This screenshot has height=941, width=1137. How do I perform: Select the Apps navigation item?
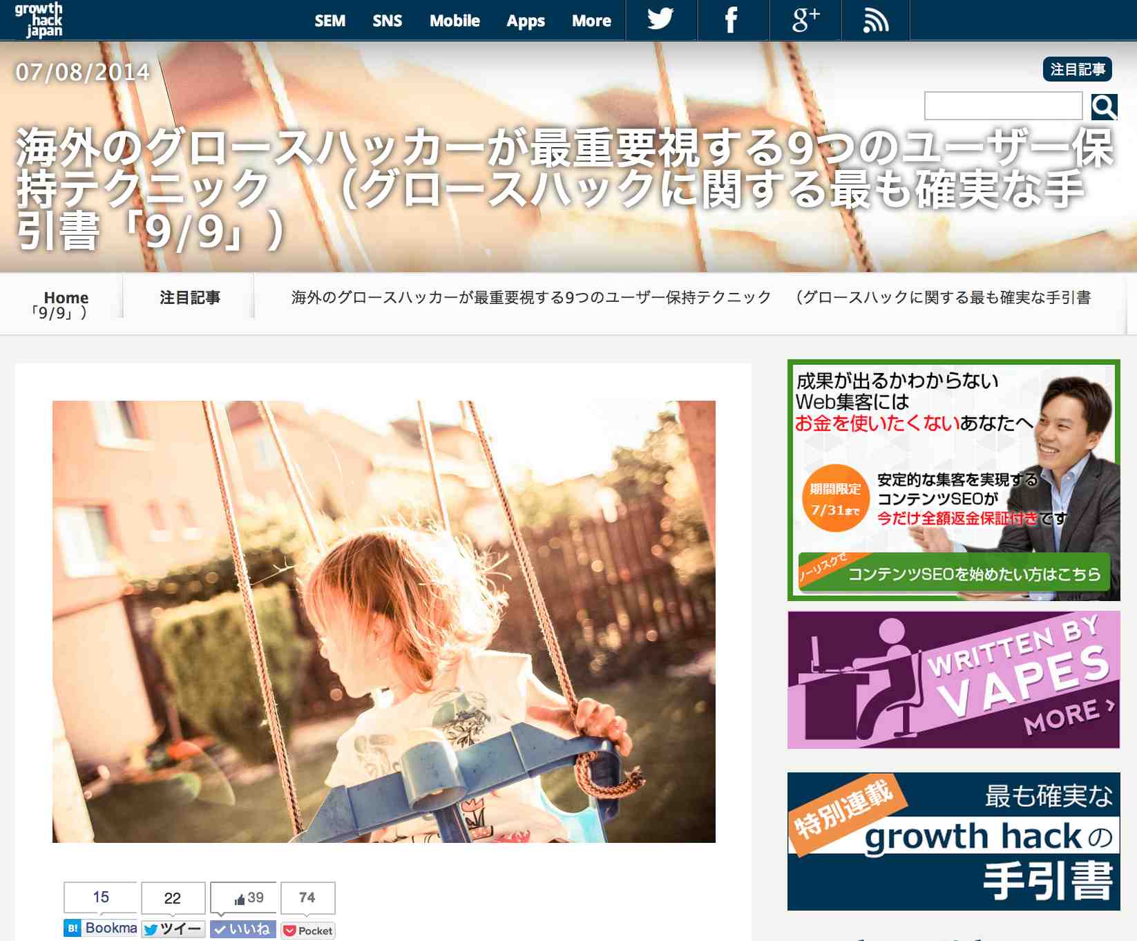pyautogui.click(x=525, y=21)
